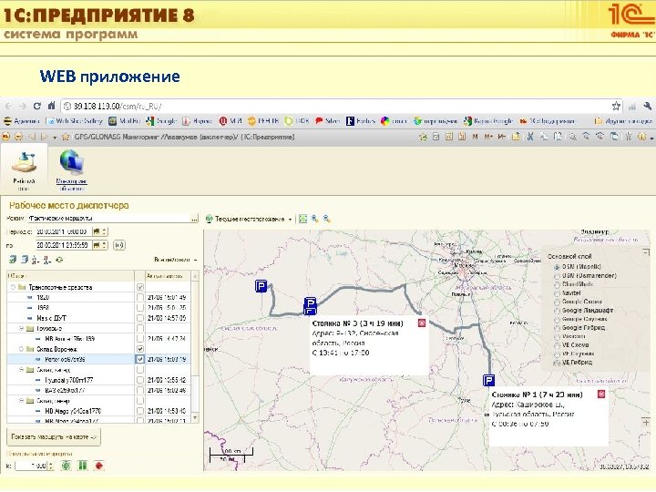Click the check all objects icon

13,260
